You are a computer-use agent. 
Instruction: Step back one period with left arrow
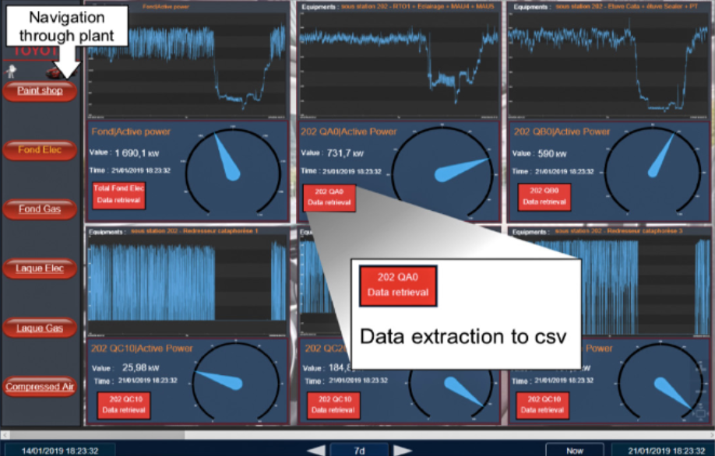316,450
